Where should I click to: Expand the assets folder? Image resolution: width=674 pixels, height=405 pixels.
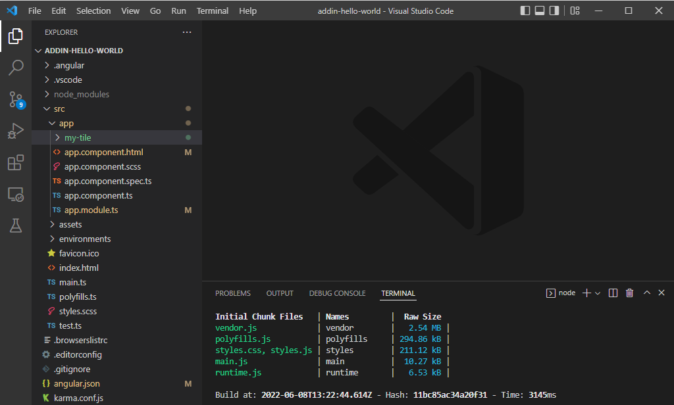point(117,224)
